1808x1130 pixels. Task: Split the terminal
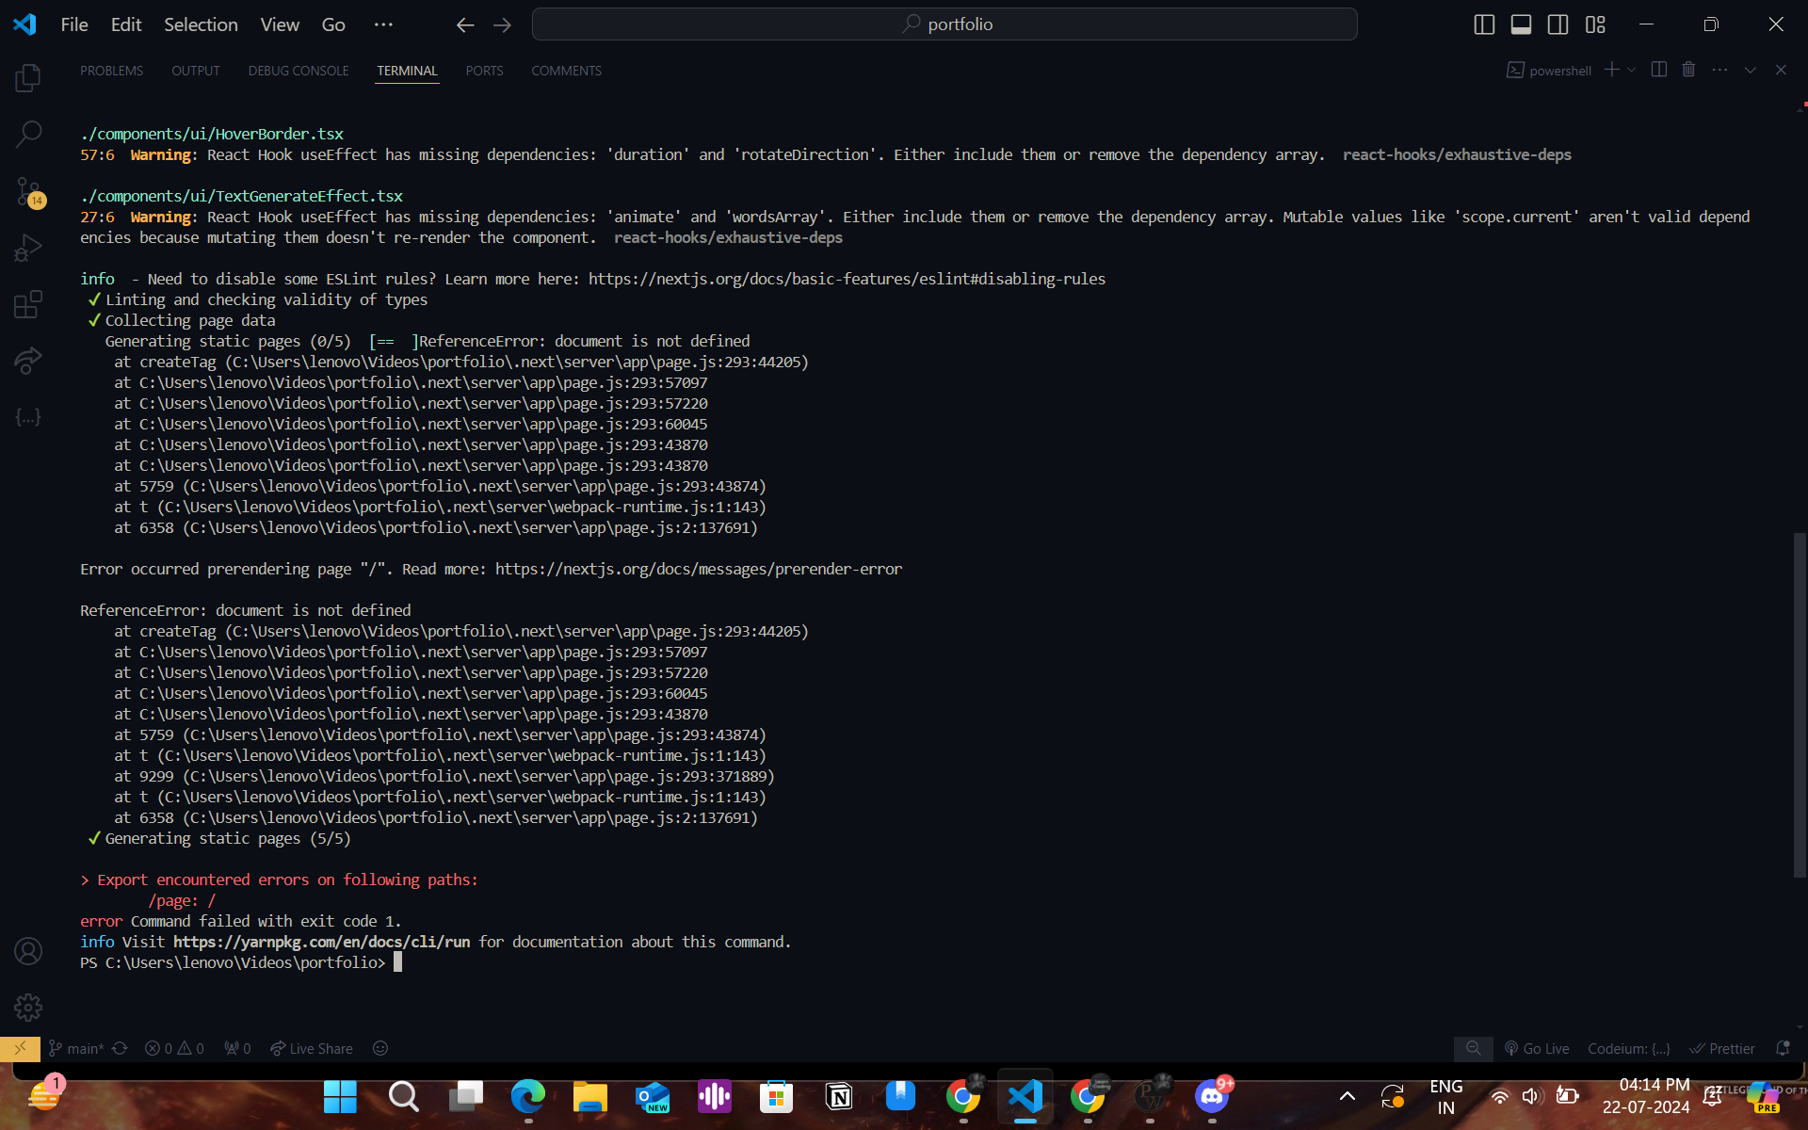[x=1658, y=70]
